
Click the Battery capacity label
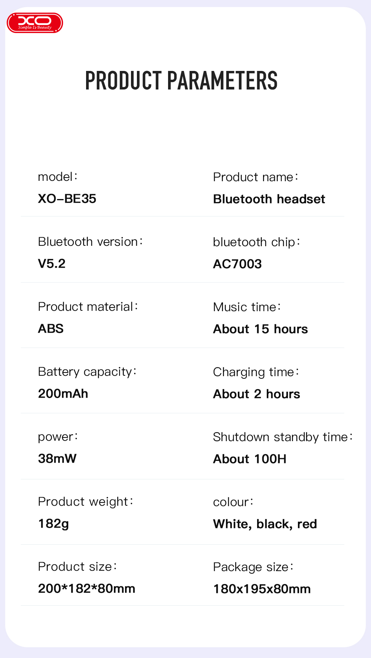click(x=87, y=372)
